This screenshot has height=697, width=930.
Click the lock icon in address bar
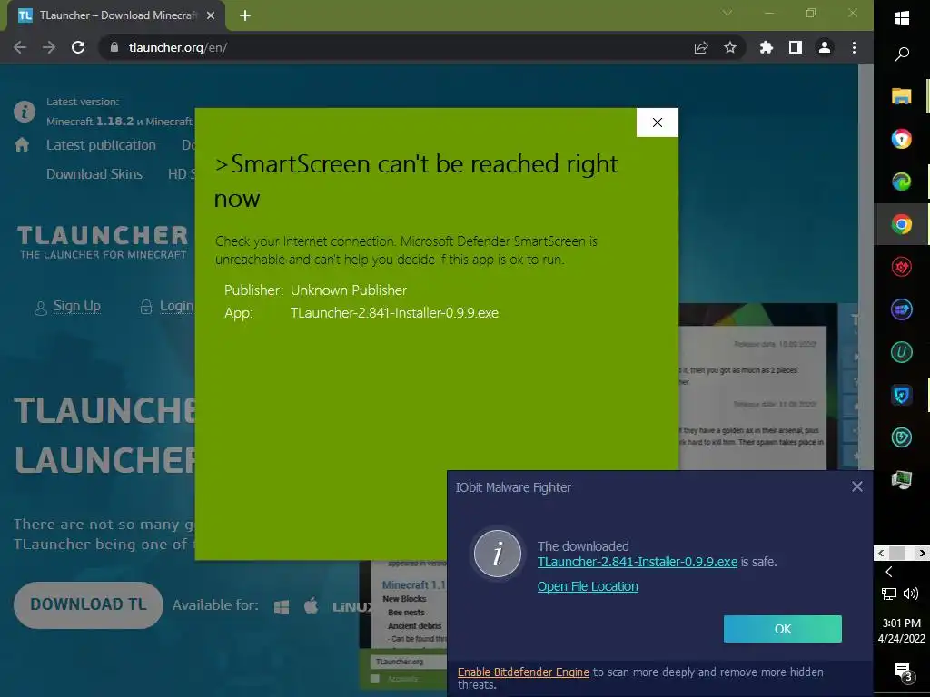pos(114,47)
